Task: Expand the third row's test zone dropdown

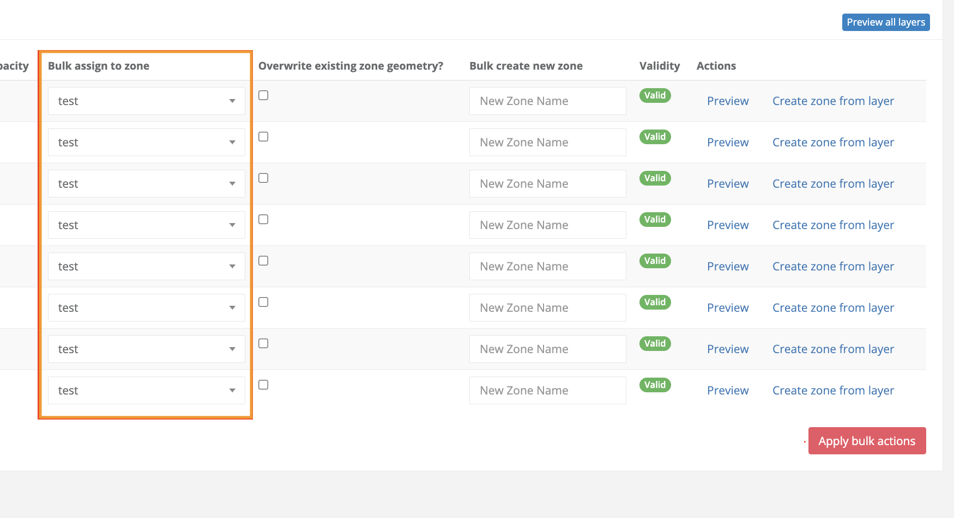Action: 146,184
